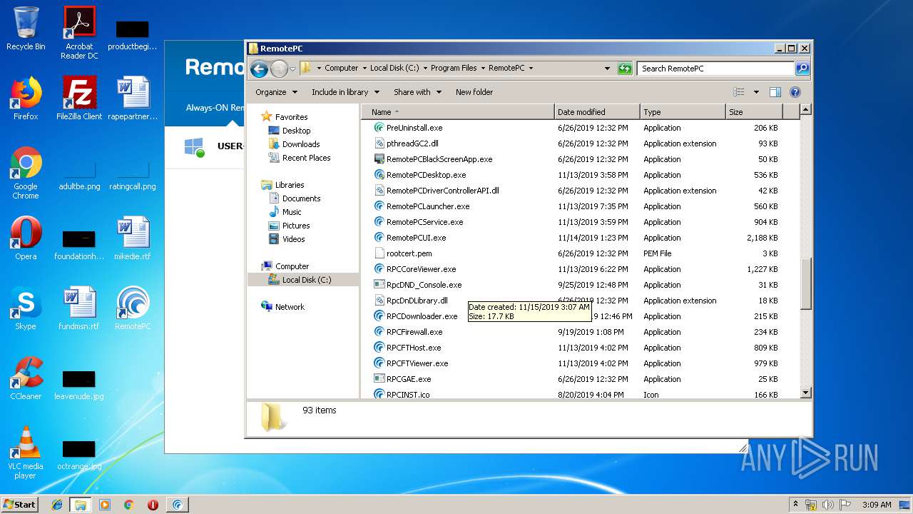Toggle the preview pane button
913x514 pixels.
[775, 92]
